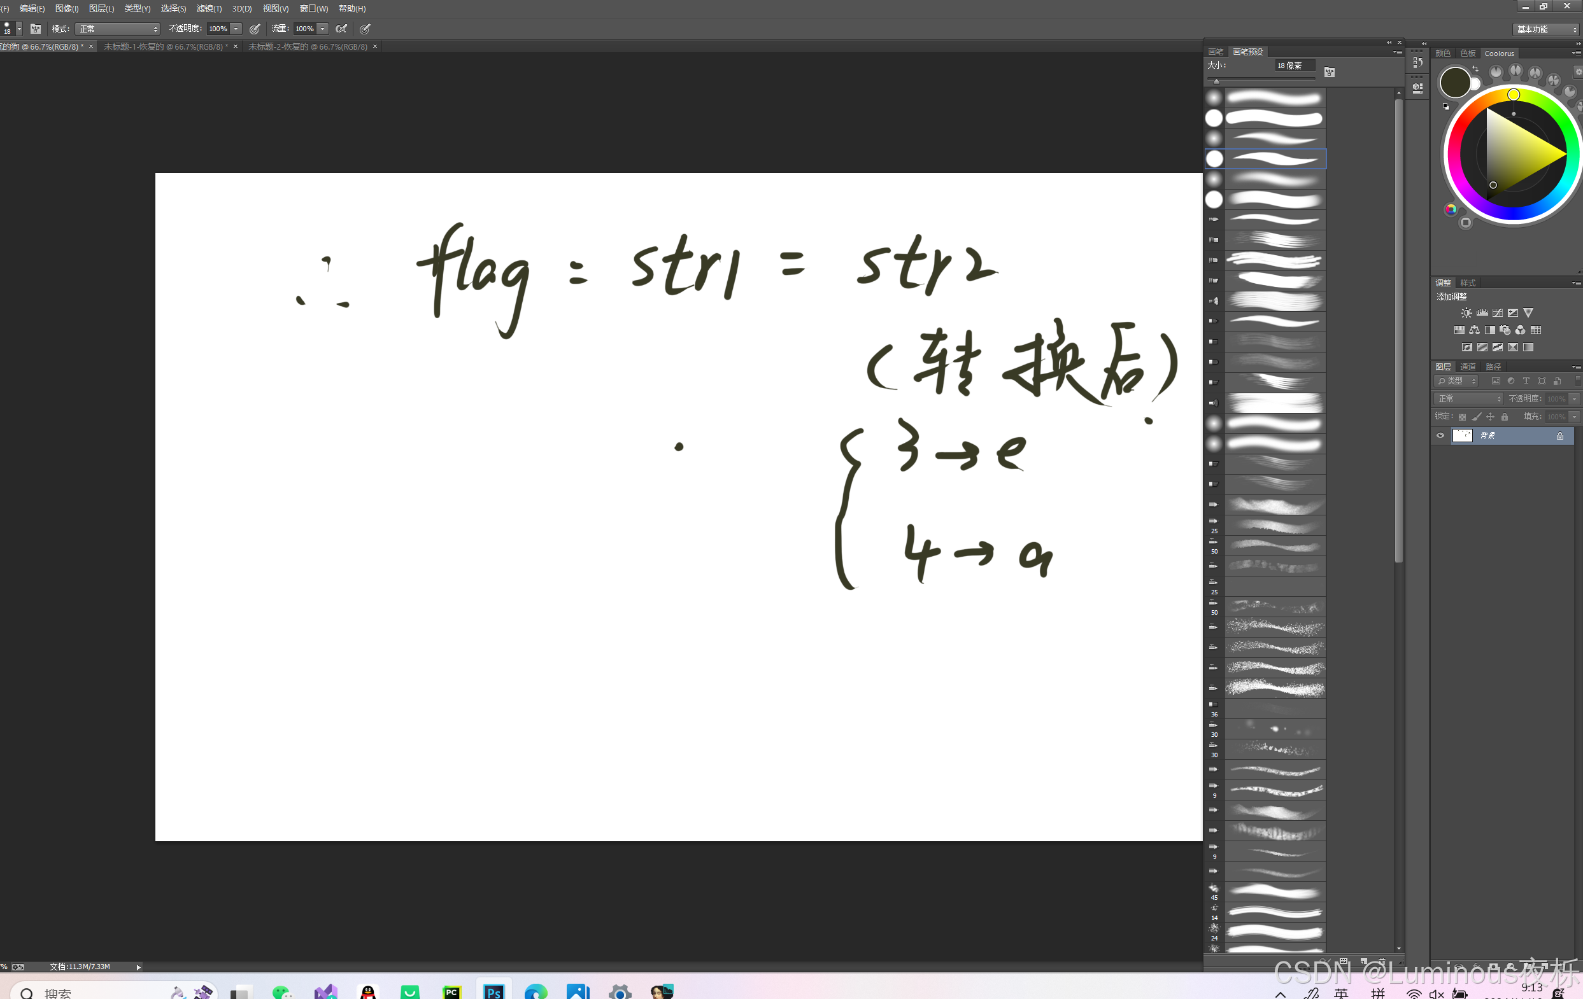Expand the 不透明度 opacity slider dropdown
This screenshot has height=999, width=1583.
236,29
